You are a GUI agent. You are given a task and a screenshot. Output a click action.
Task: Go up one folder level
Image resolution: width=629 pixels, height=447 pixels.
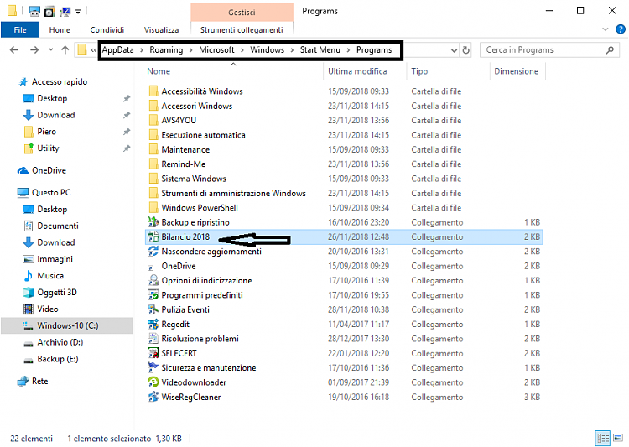65,49
